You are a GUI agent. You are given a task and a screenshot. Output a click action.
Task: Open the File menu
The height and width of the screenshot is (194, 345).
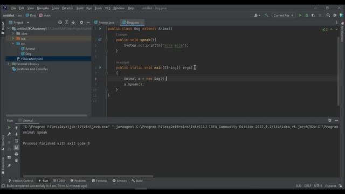[x=13, y=8]
